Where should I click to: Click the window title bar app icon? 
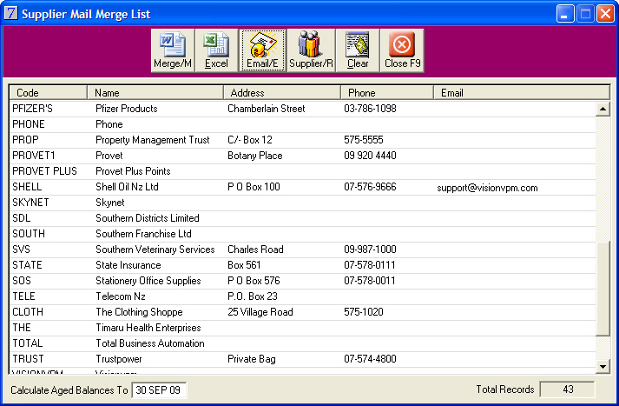(x=10, y=13)
